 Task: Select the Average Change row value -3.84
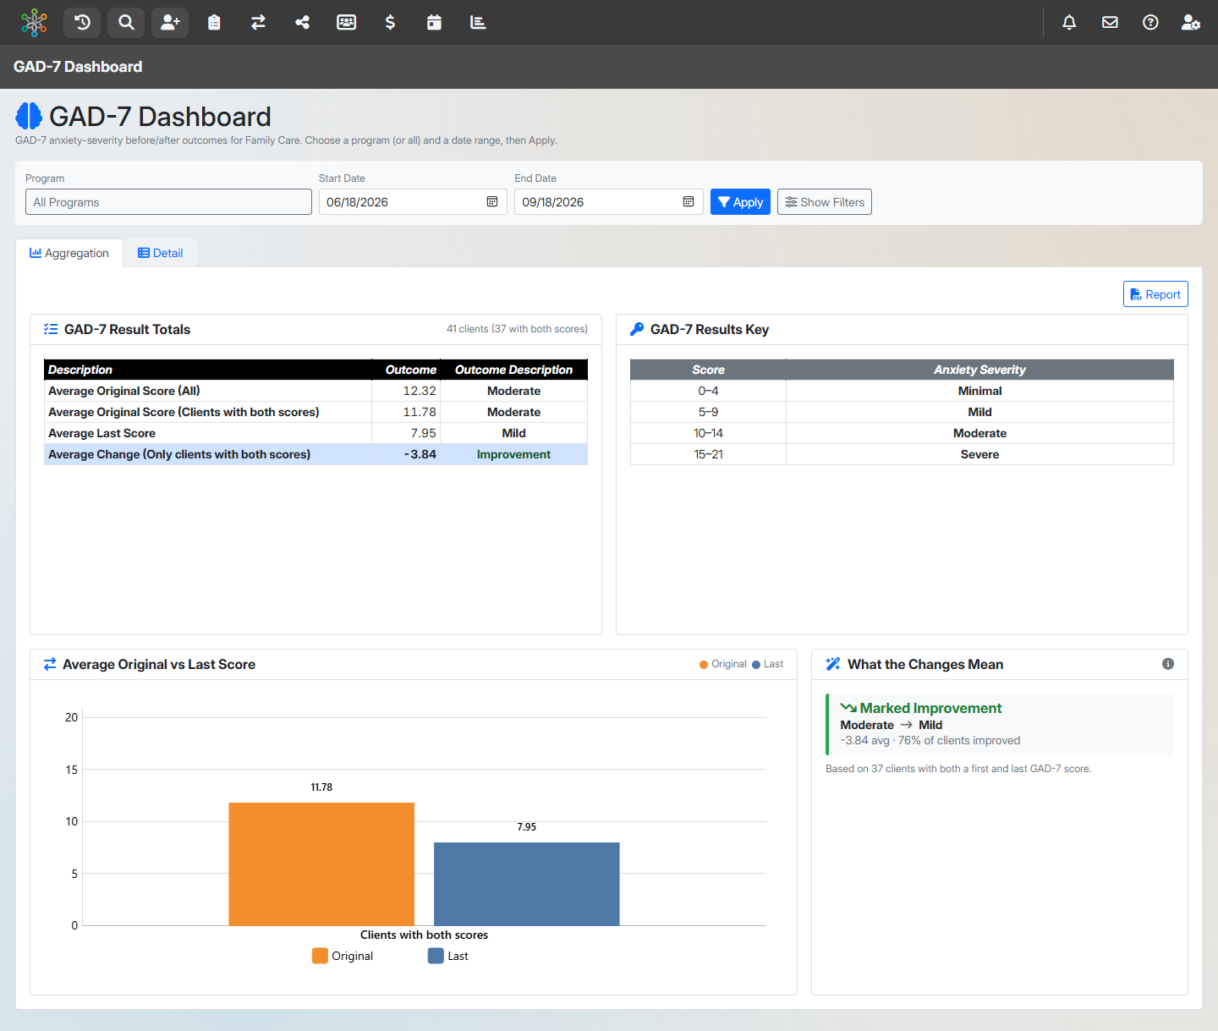420,454
